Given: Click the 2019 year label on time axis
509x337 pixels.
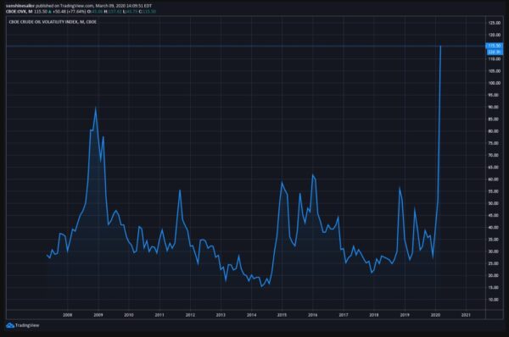Looking at the screenshot, I should coord(405,315).
